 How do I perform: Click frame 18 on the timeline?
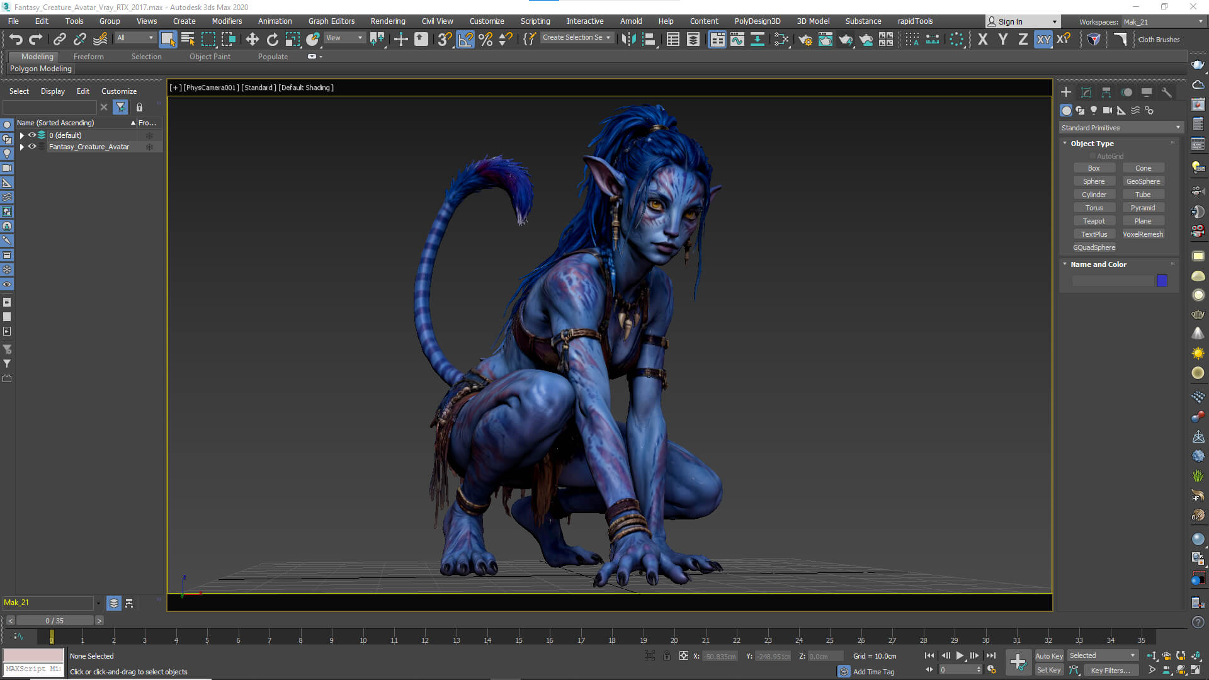[x=611, y=637]
